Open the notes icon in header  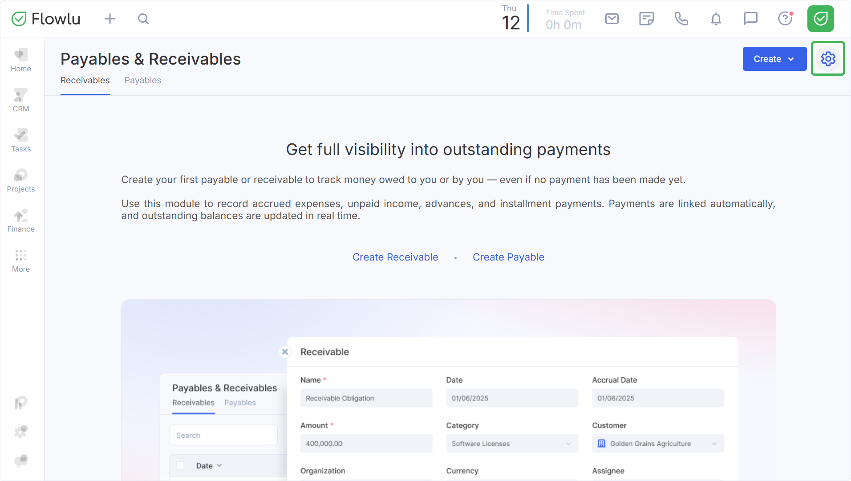click(x=646, y=19)
